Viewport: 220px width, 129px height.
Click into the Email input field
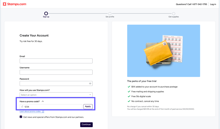pyautogui.click(x=56, y=61)
